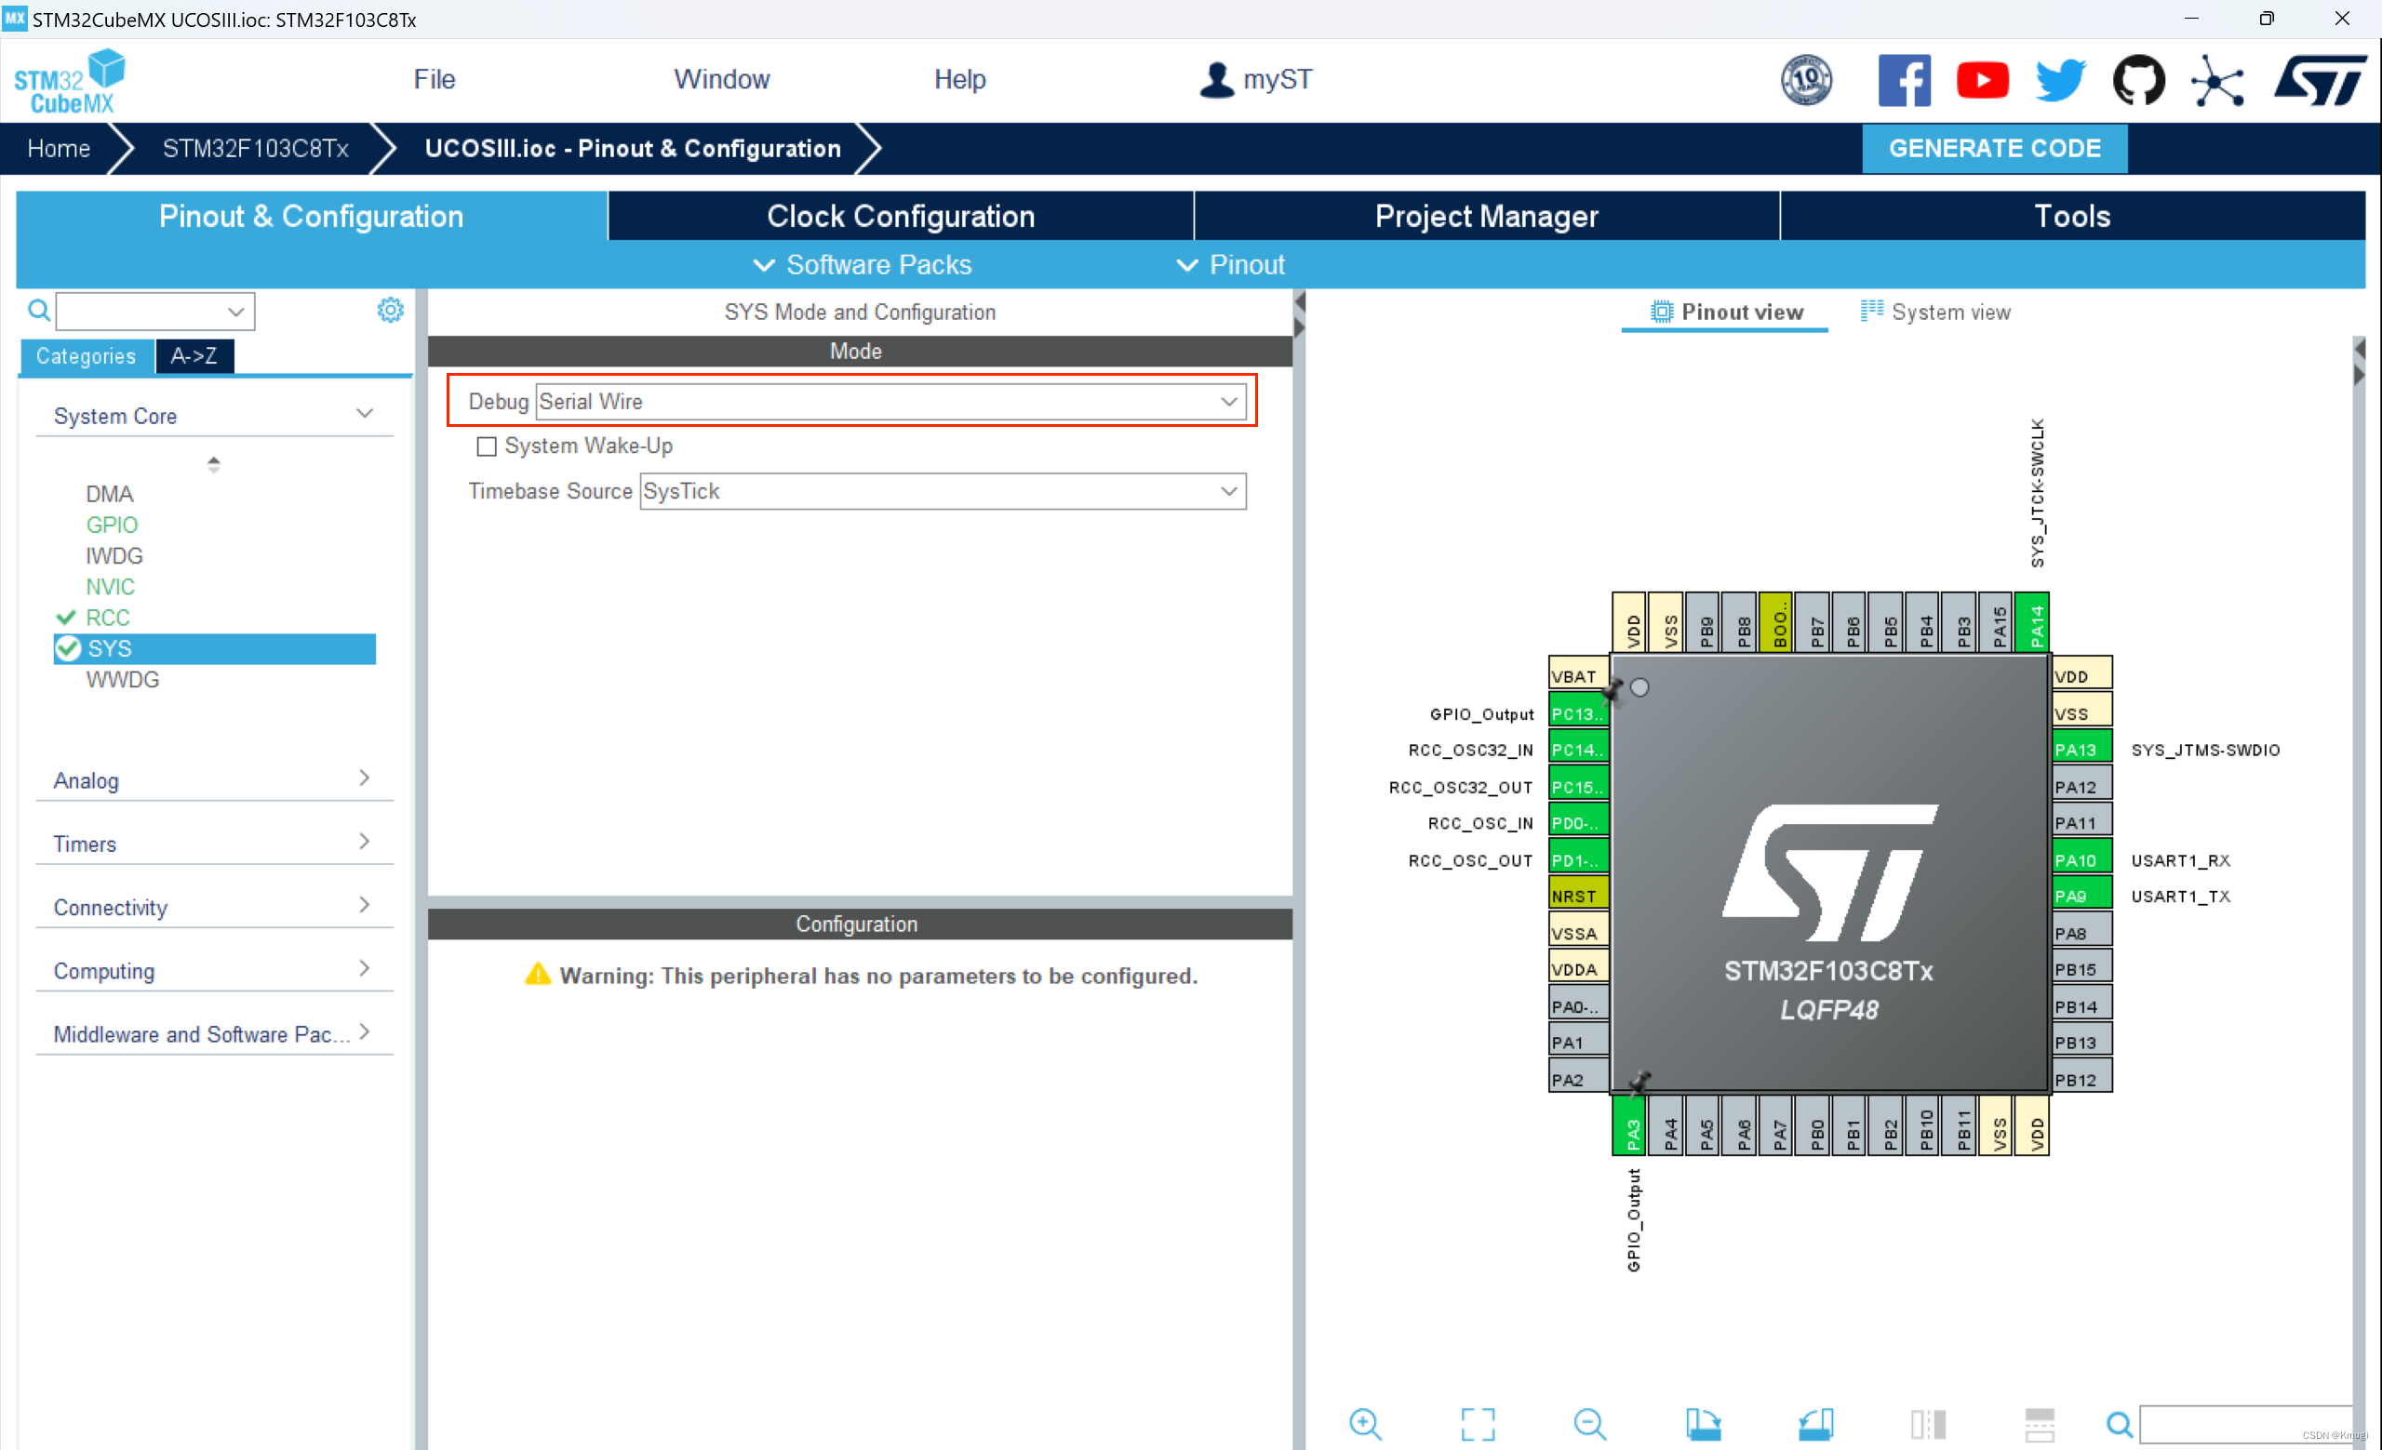Go to Home via breadcrumb

click(x=57, y=148)
